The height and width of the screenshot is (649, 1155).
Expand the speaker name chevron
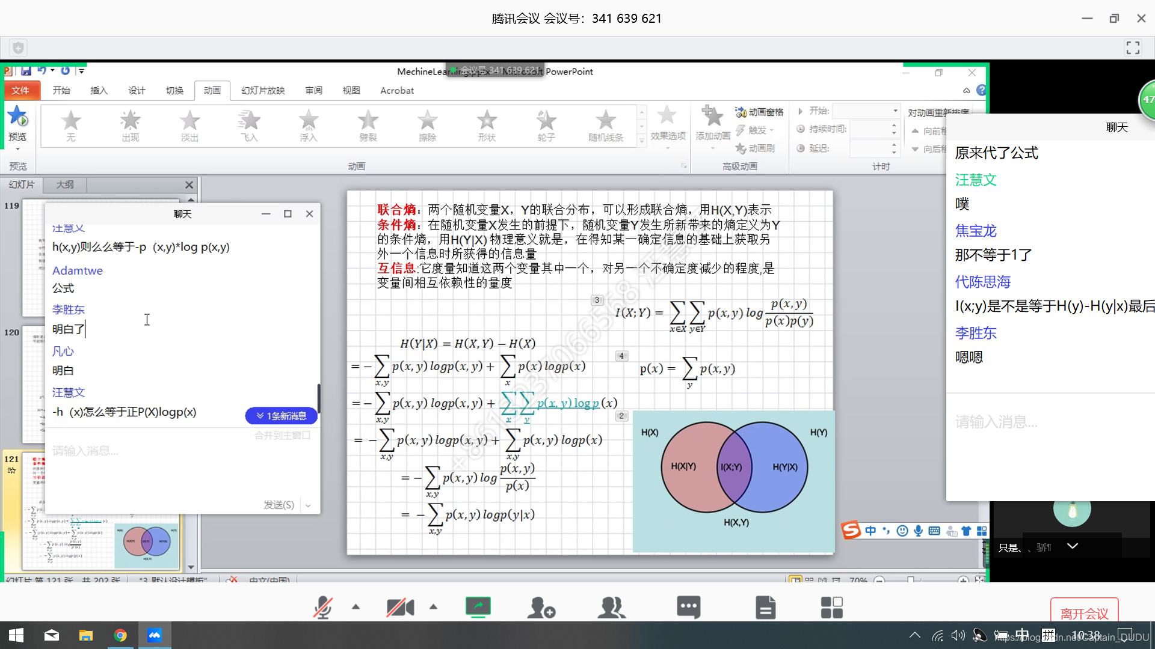point(1072,546)
